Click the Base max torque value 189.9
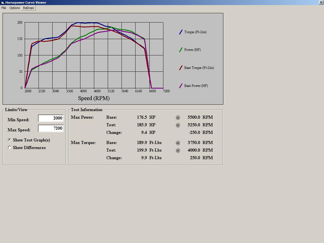This screenshot has height=243, width=324. (142, 143)
